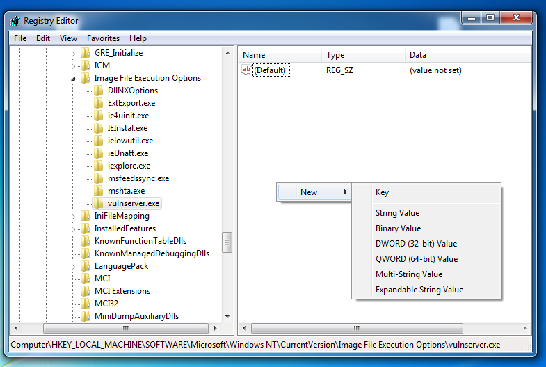Screen dimensions: 546x367
Task: Click the MCI32 folder icon
Action: tap(85, 304)
